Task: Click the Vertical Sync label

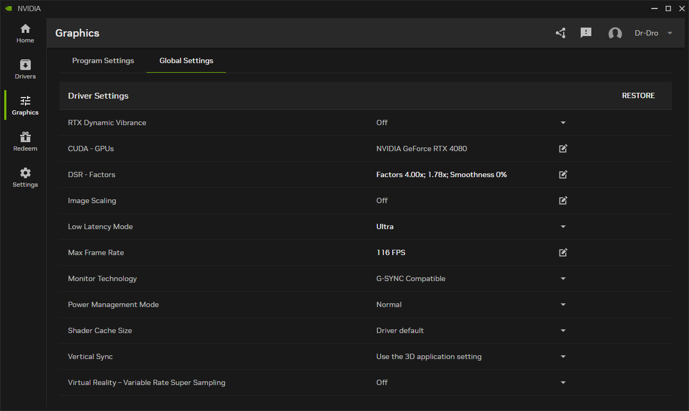Action: [x=90, y=356]
